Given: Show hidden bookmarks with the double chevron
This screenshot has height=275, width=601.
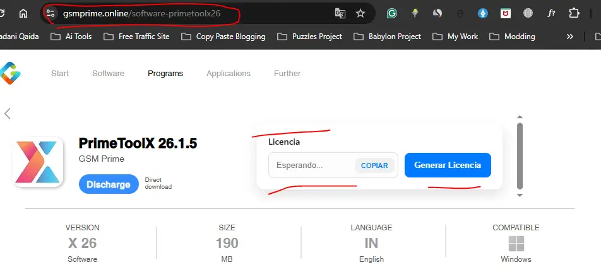Looking at the screenshot, I should tap(570, 36).
